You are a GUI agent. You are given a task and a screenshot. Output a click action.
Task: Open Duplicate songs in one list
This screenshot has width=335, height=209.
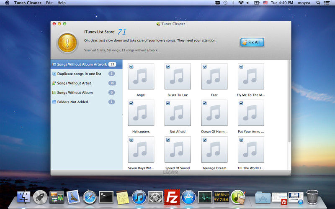tap(86, 74)
